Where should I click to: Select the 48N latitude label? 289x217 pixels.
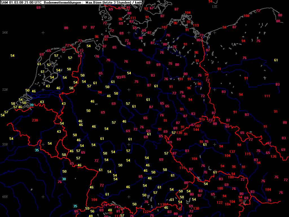point(5,197)
